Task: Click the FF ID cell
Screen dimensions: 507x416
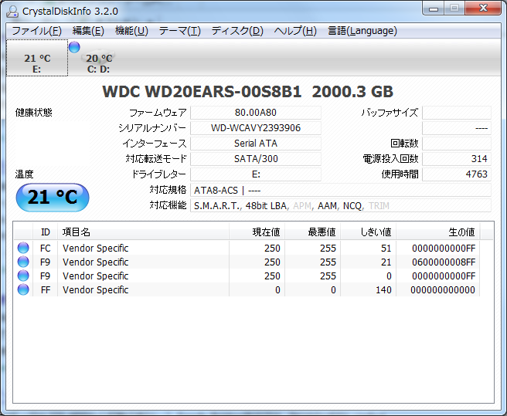Action: click(x=46, y=289)
